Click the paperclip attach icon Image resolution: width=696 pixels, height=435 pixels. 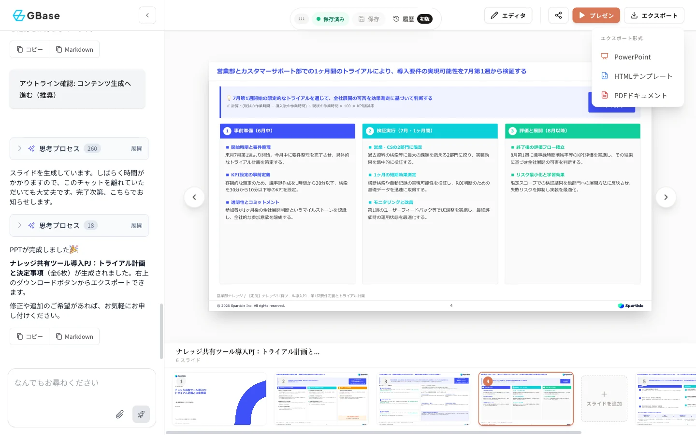point(120,414)
